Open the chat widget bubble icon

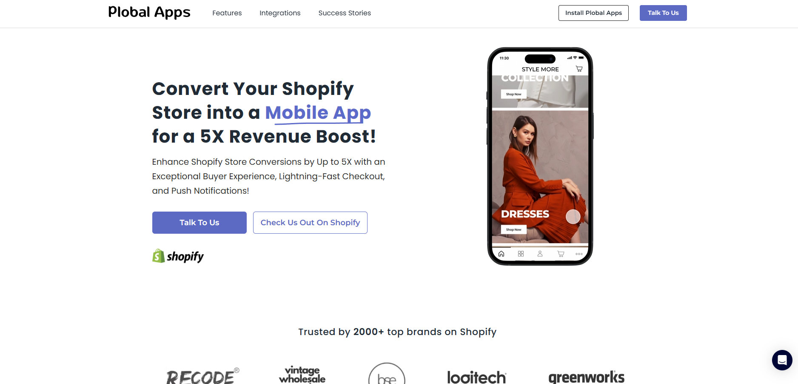click(782, 360)
